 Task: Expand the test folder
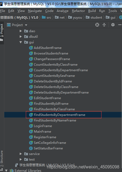[21, 160]
